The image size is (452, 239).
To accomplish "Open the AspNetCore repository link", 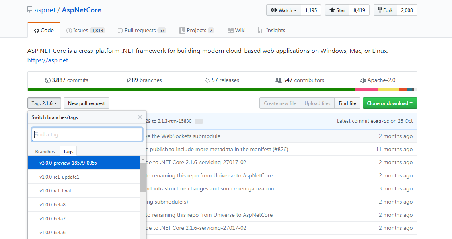I will coord(82,10).
